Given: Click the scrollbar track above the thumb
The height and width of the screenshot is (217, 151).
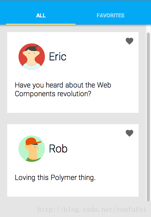Looking at the screenshot, I should pos(148,29).
